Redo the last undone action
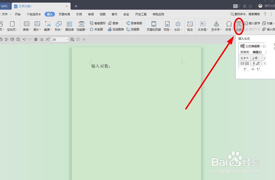Image resolution: width=275 pixels, height=180 pixels. point(30,40)
